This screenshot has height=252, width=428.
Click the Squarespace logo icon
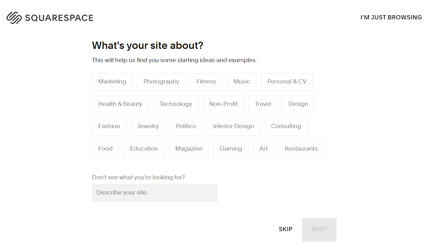(14, 17)
